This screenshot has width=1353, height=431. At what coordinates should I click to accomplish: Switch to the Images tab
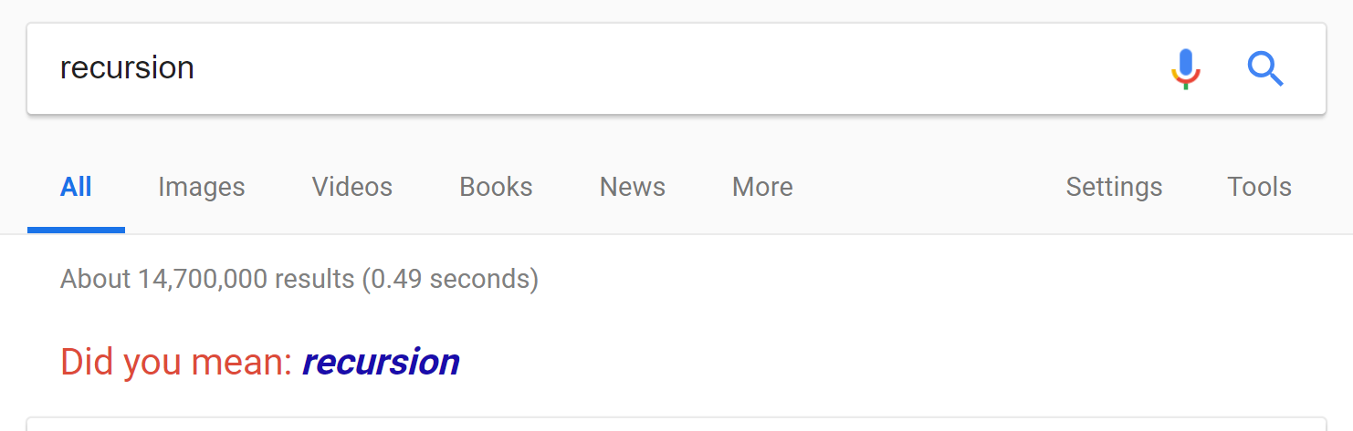201,188
